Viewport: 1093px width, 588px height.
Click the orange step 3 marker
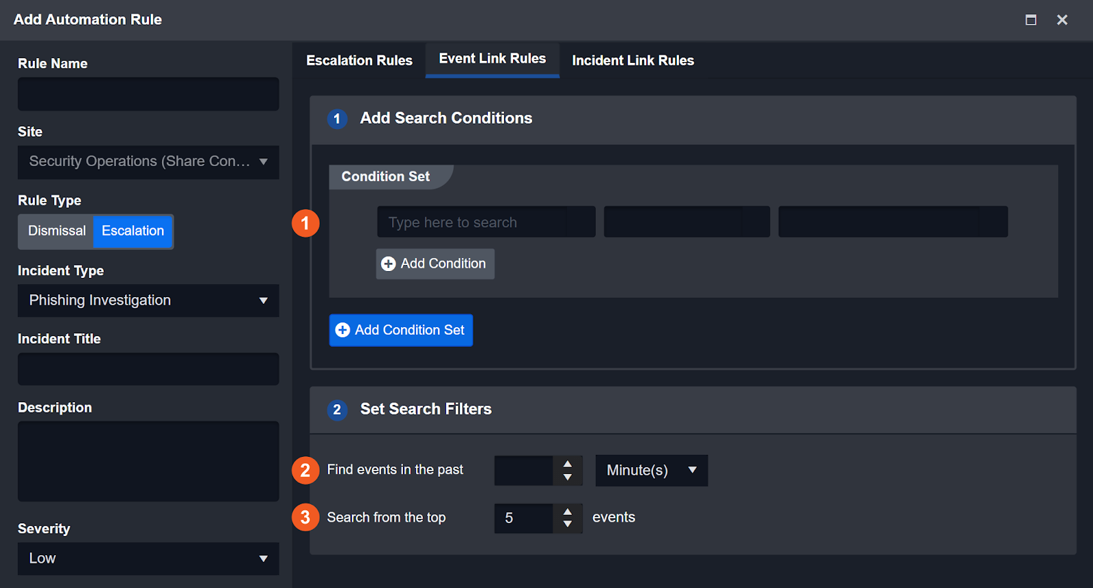[305, 518]
